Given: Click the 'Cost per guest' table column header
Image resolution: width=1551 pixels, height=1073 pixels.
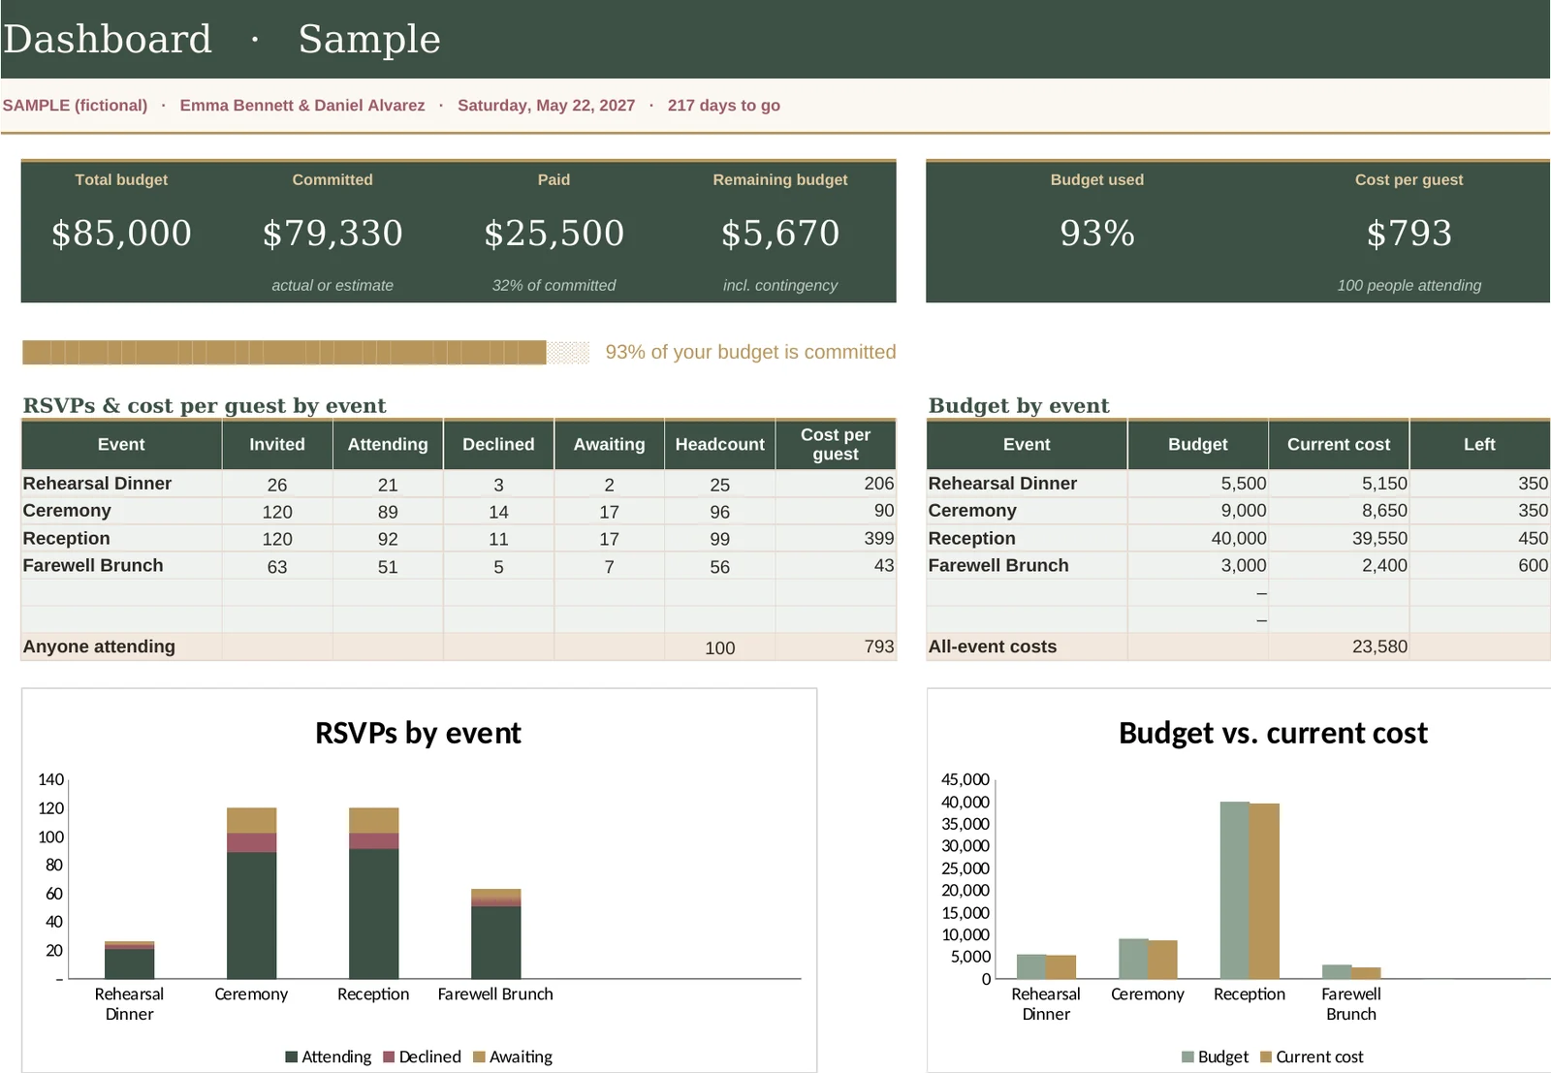Looking at the screenshot, I should [x=836, y=444].
